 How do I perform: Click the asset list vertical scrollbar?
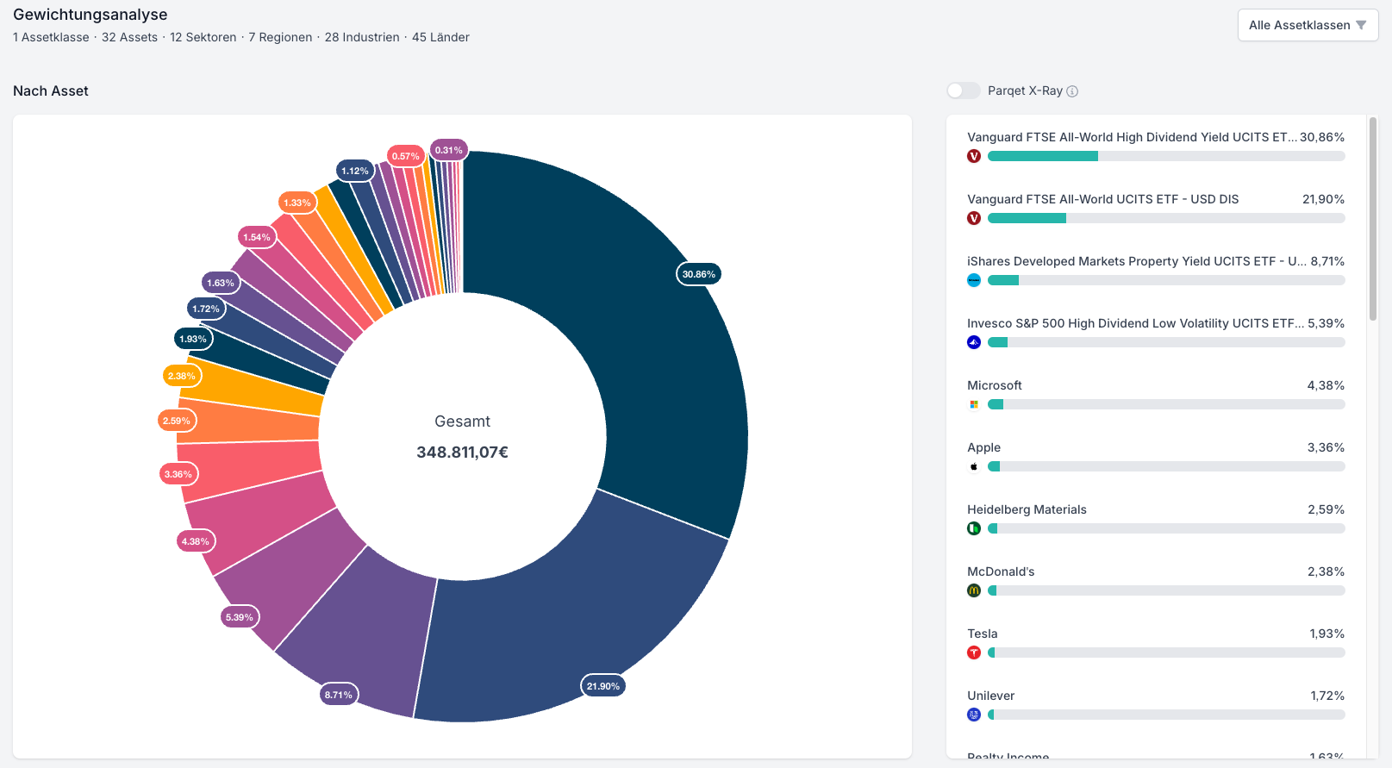coord(1373,219)
